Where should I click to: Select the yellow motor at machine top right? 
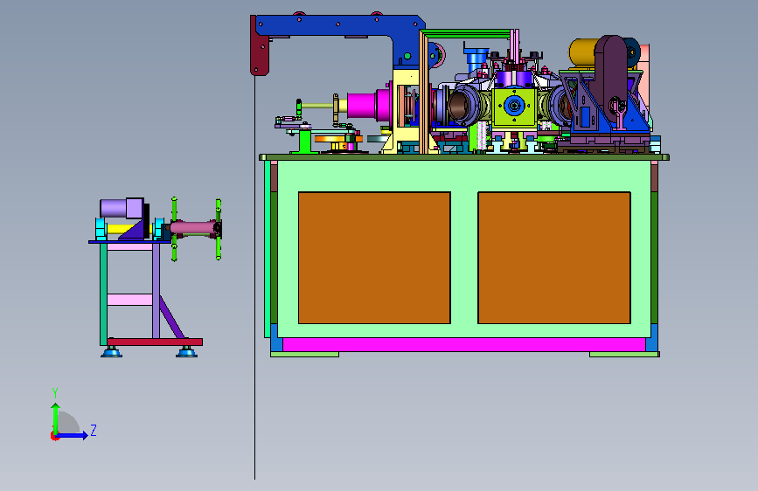tap(582, 52)
